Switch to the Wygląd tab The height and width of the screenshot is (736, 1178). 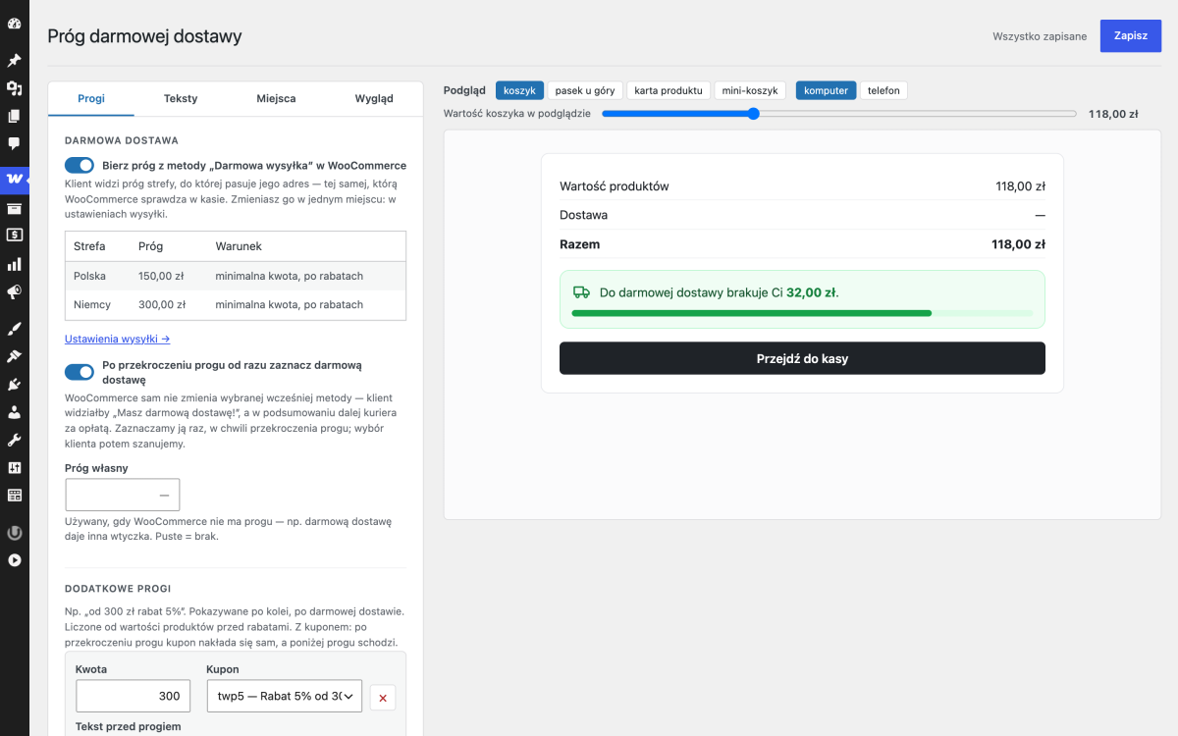374,98
